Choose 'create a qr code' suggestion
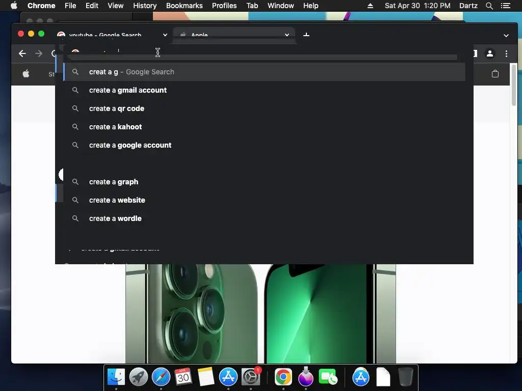 (265, 108)
